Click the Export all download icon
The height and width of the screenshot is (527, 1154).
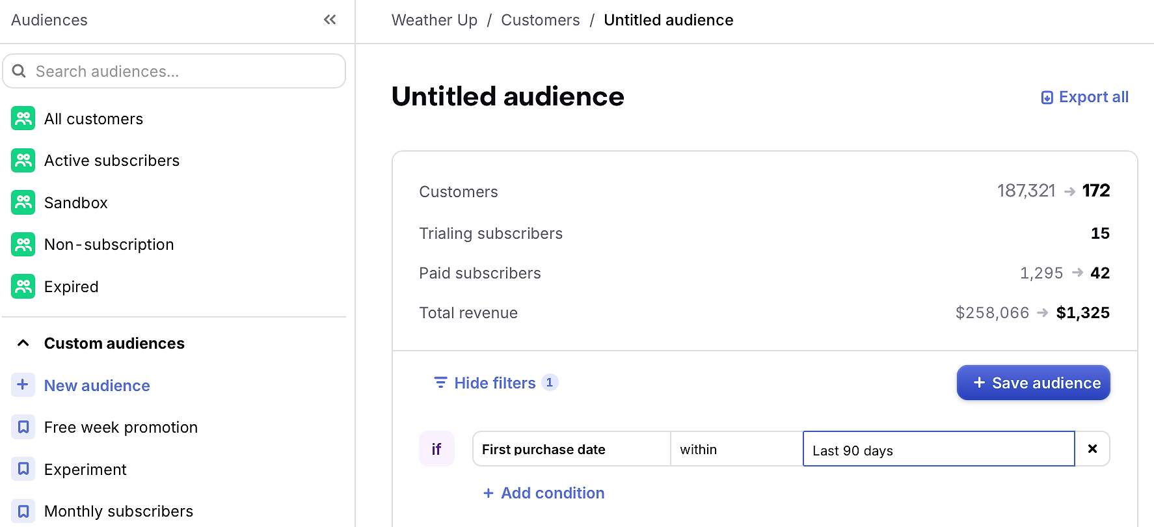pos(1047,98)
